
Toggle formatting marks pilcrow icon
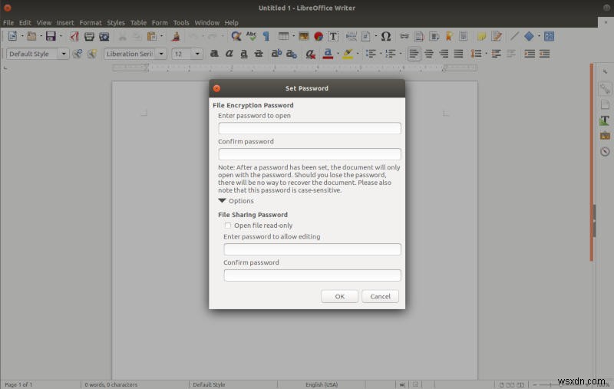point(266,36)
